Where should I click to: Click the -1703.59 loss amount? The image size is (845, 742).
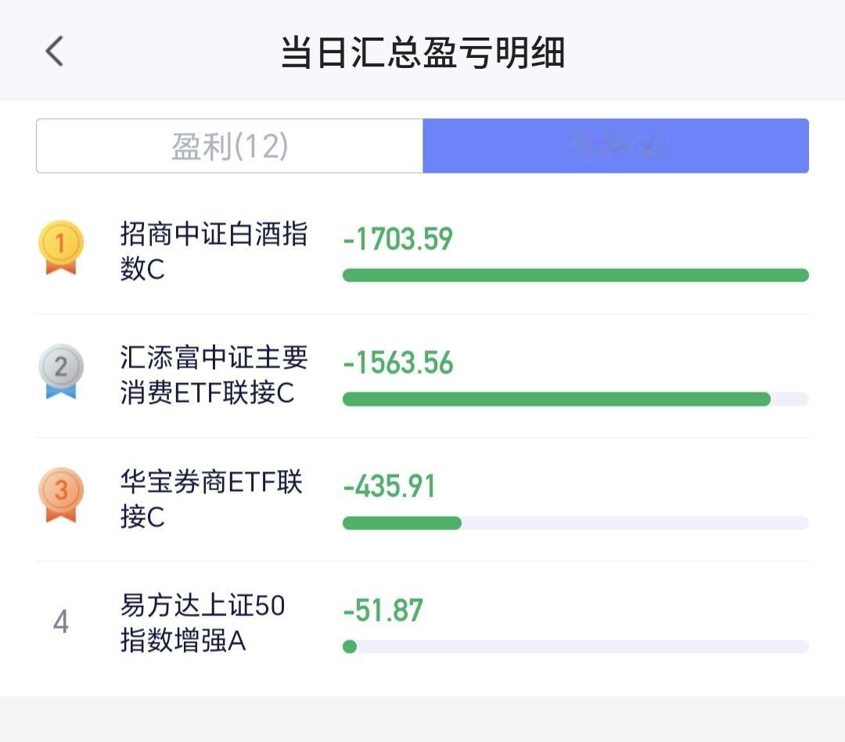pyautogui.click(x=397, y=239)
